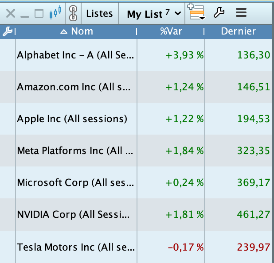Select the Amazon.com Inc row

74,87
